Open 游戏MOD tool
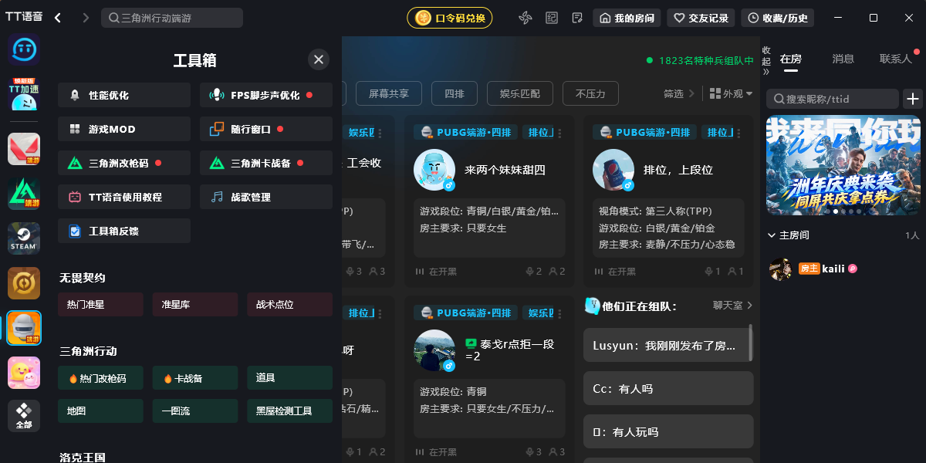The image size is (926, 463). [x=124, y=129]
